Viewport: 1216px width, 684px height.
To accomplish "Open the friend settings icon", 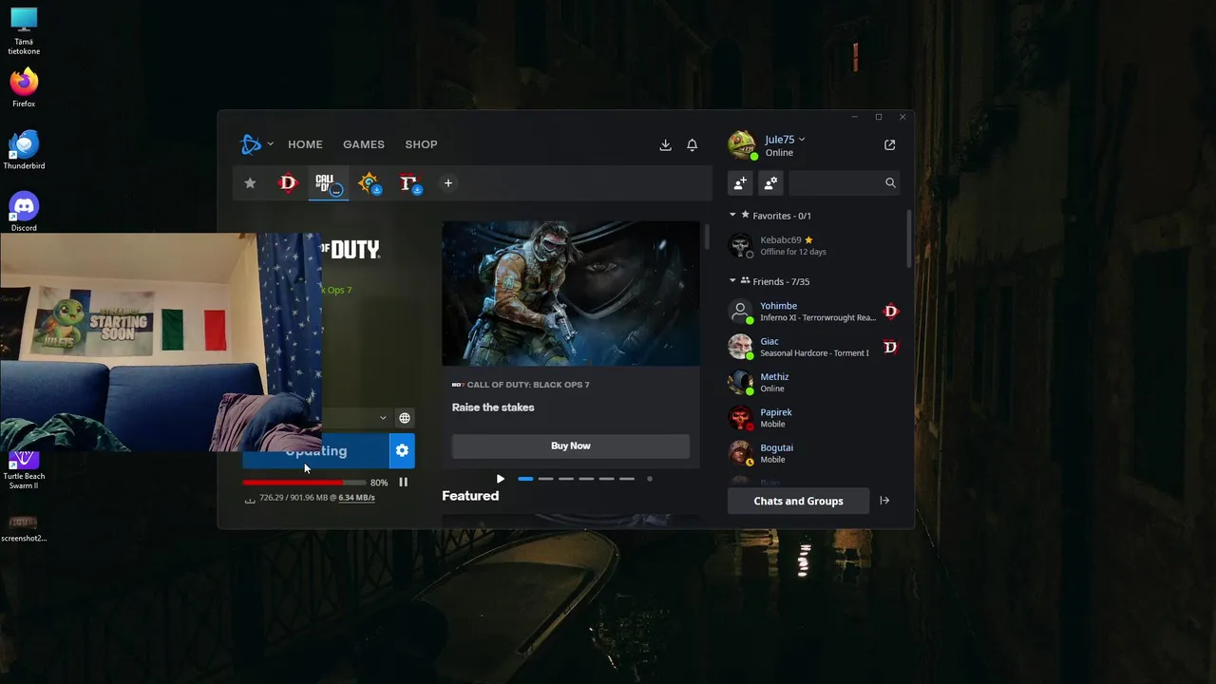I will tap(770, 182).
